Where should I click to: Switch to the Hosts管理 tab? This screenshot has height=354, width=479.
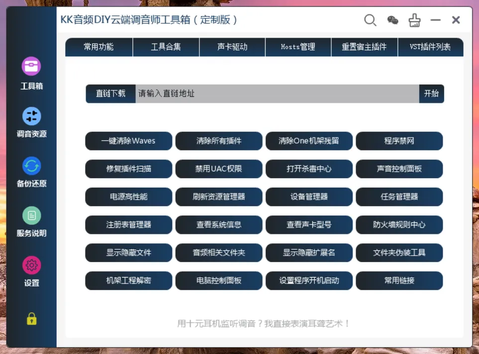point(298,47)
